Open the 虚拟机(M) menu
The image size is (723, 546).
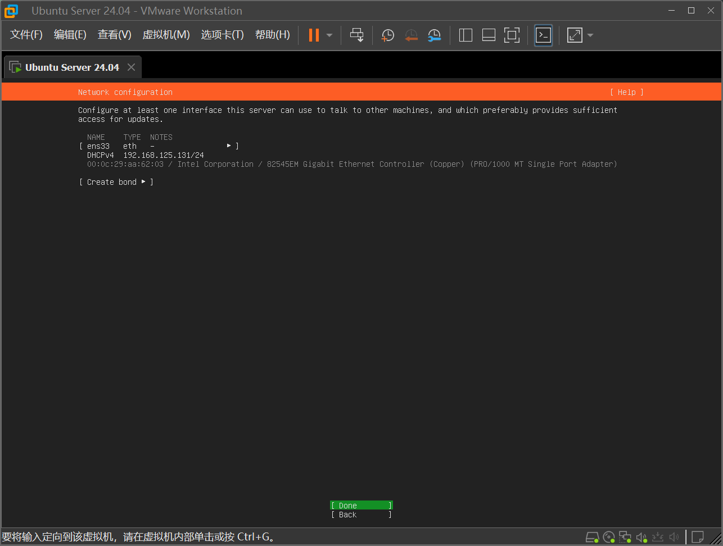166,35
